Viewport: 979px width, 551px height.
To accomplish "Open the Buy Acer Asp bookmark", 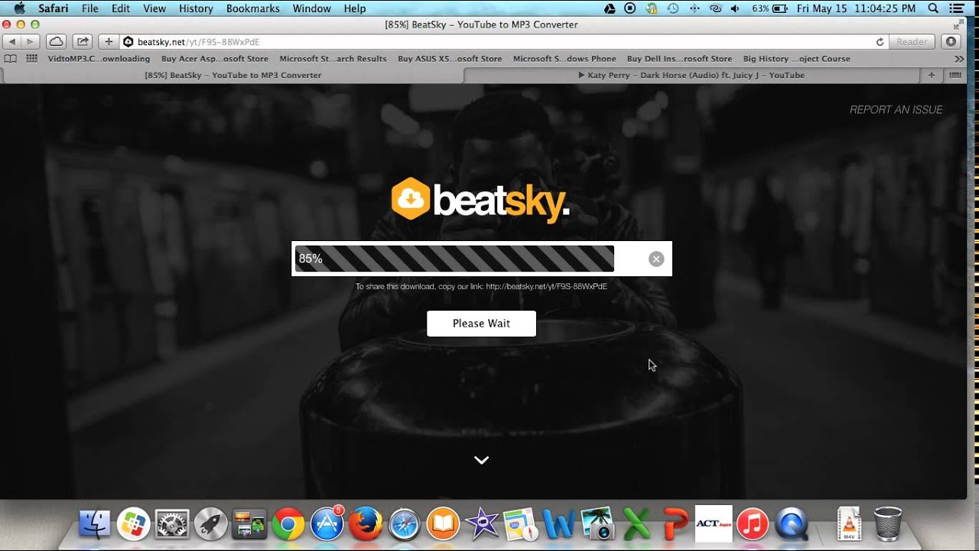I will pyautogui.click(x=214, y=58).
